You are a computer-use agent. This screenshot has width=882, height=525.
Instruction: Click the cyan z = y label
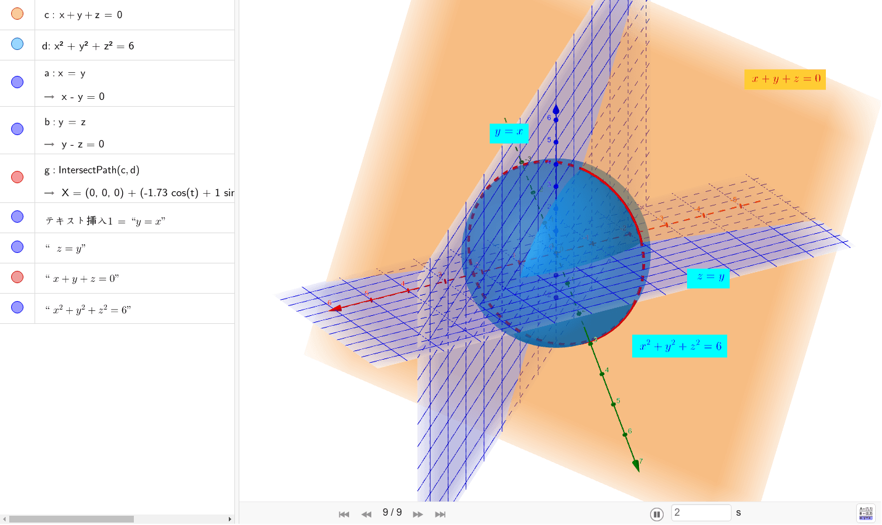coord(709,277)
